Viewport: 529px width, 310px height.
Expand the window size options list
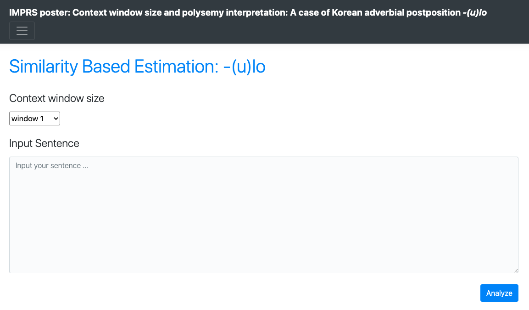pos(34,118)
